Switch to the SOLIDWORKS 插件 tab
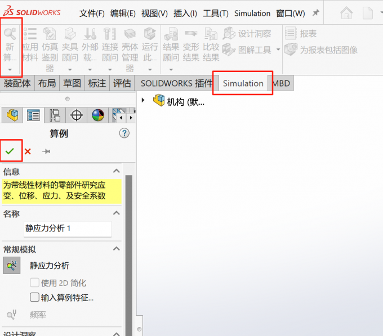 coord(176,83)
